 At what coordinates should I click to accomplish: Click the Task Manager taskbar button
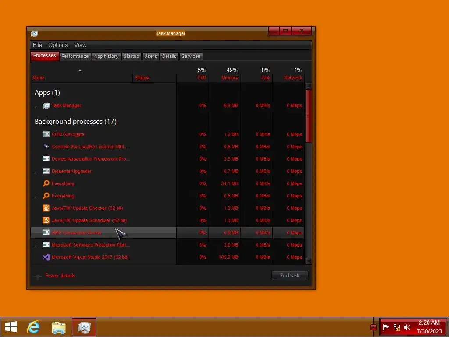84,327
